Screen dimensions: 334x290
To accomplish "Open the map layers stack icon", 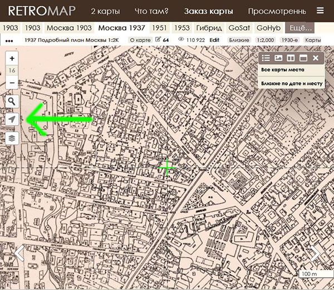I will click(x=12, y=138).
